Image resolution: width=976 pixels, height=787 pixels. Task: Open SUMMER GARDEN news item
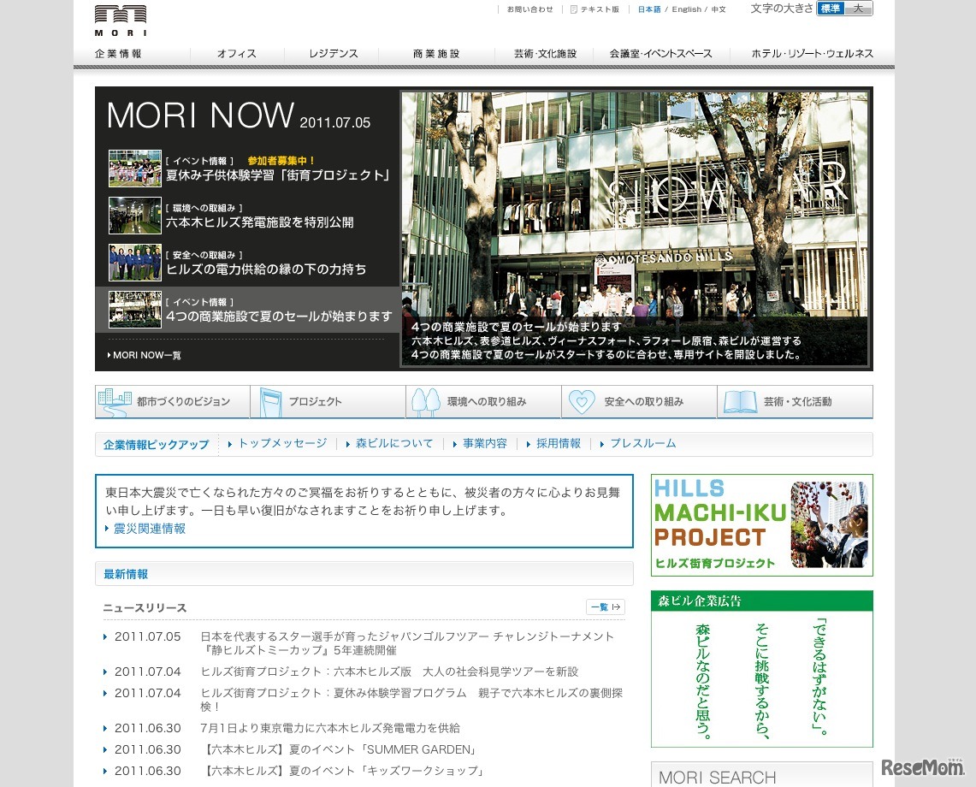[x=341, y=749]
